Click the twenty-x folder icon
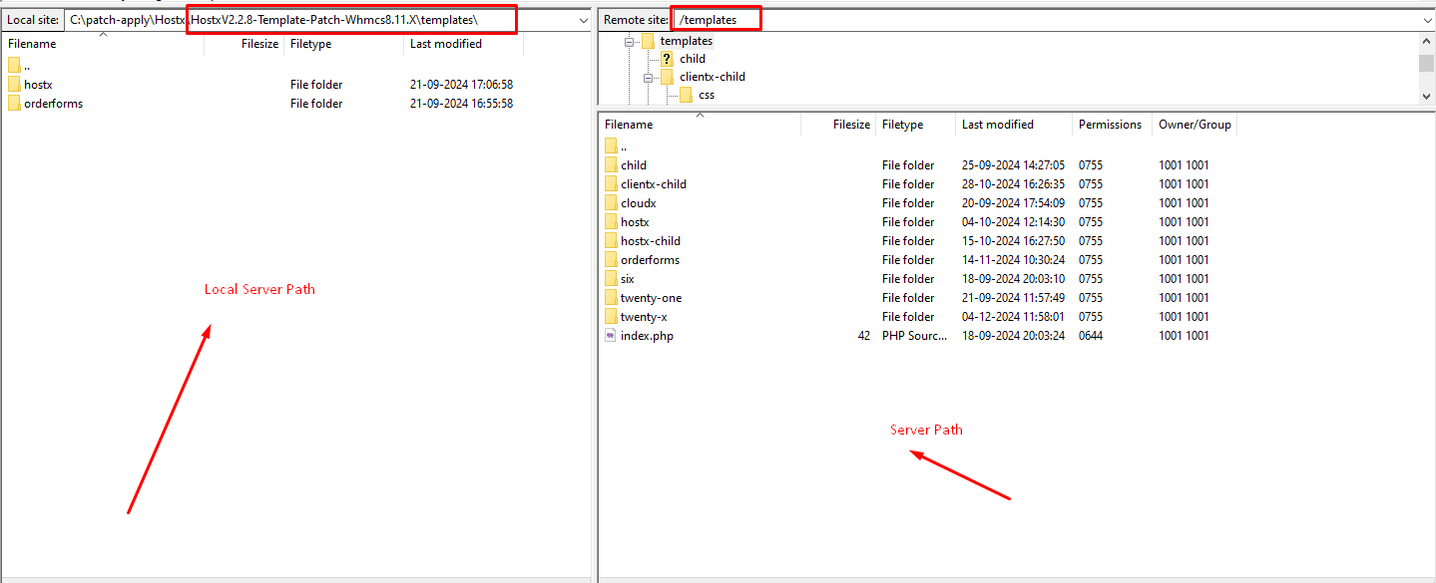1436x583 pixels. pos(611,317)
